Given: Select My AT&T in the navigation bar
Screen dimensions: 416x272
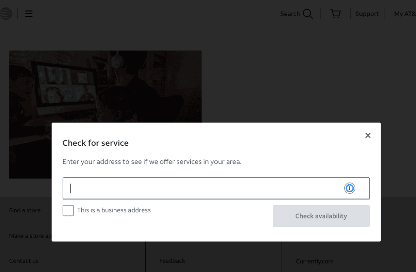Looking at the screenshot, I should [x=405, y=14].
